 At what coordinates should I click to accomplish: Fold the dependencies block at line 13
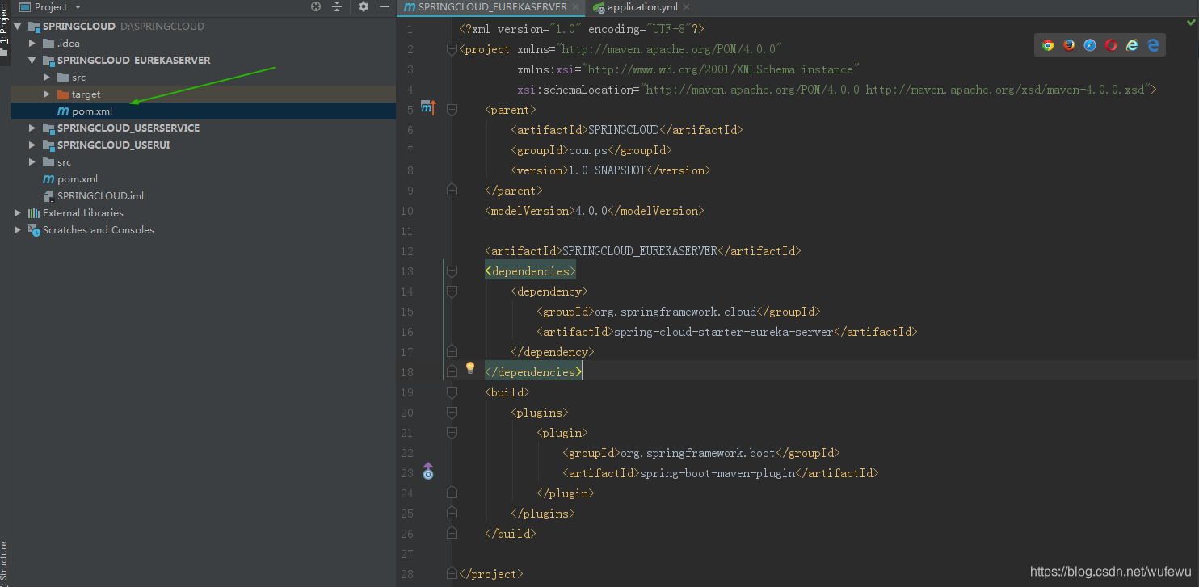(452, 270)
